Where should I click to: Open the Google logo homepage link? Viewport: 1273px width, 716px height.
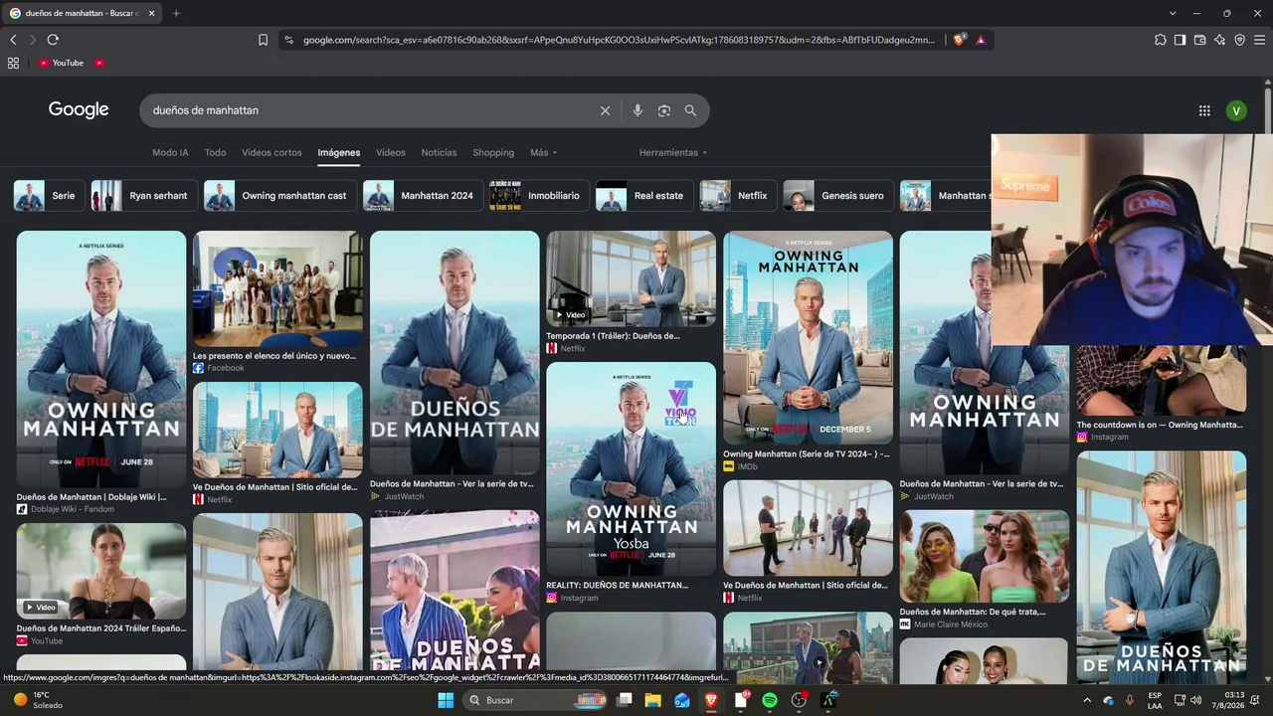pos(79,109)
